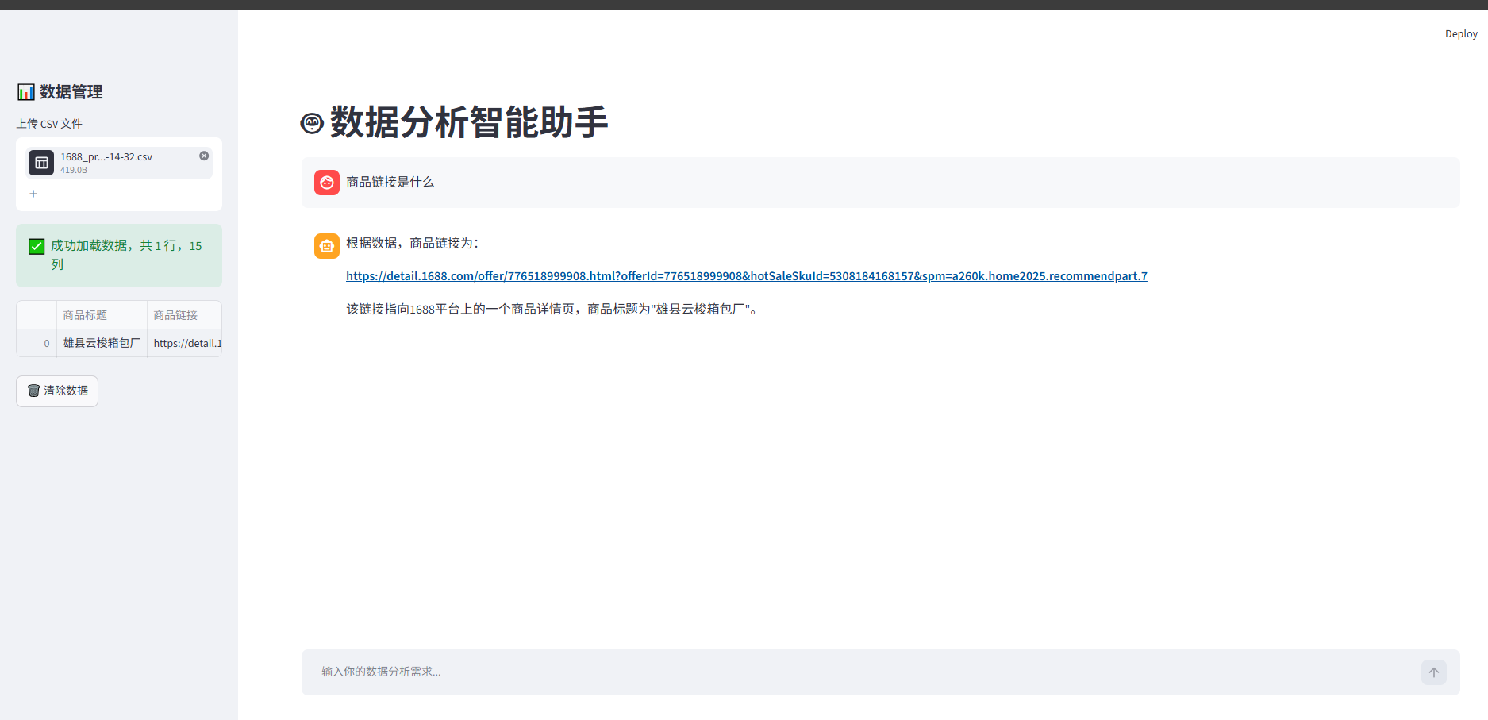
Task: Sort by the 商品标题 column header
Action: click(x=102, y=315)
